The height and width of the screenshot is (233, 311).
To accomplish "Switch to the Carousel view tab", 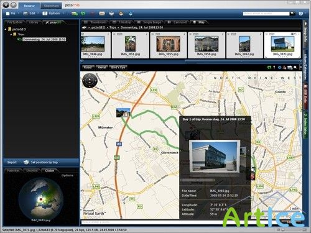I will [177, 22].
